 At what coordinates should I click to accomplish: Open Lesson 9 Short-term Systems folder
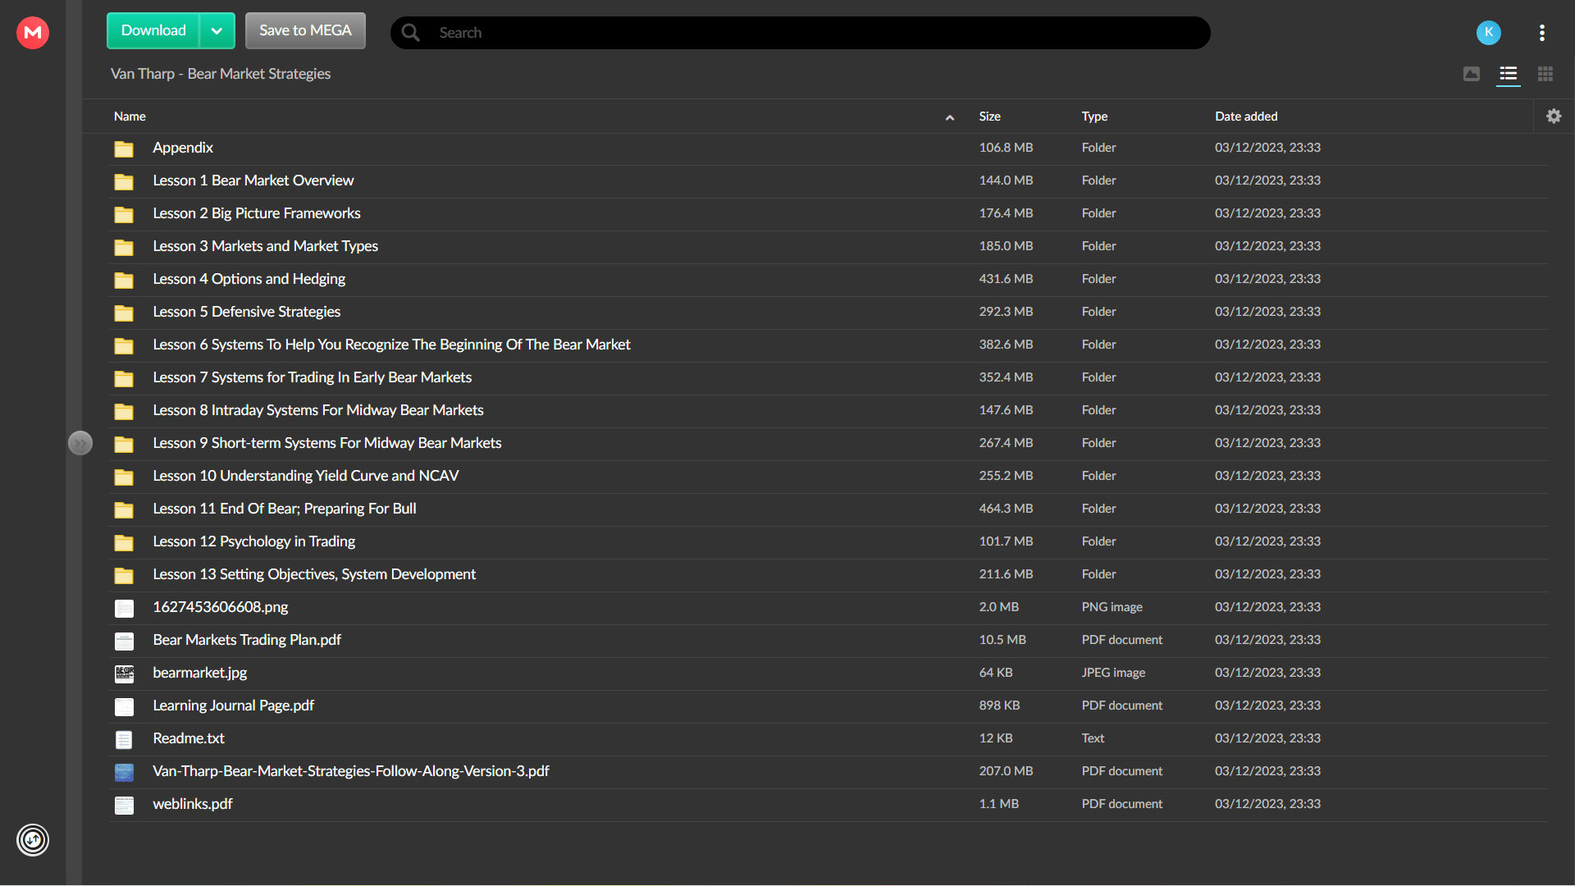[x=327, y=443]
